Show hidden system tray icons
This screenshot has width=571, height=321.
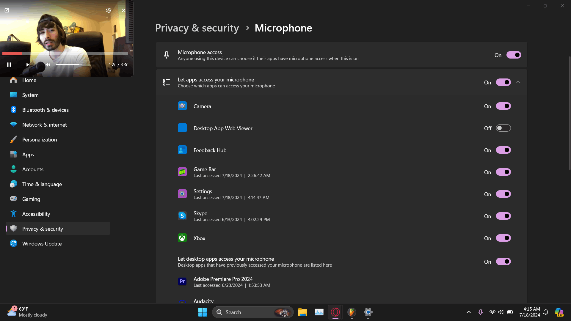point(468,312)
